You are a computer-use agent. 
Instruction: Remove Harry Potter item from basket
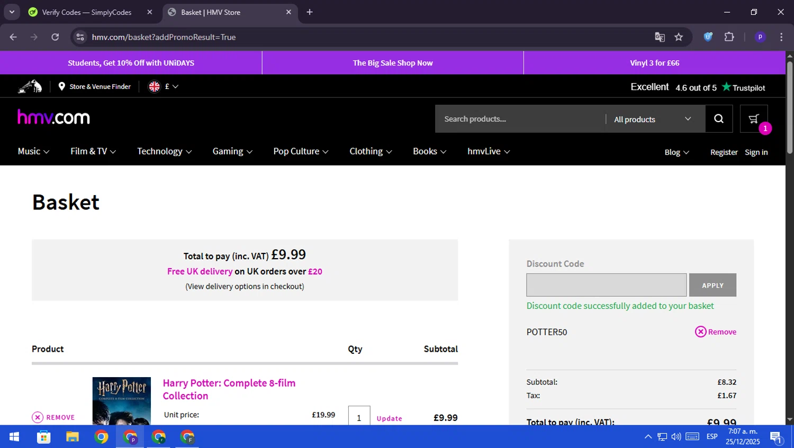coord(53,417)
